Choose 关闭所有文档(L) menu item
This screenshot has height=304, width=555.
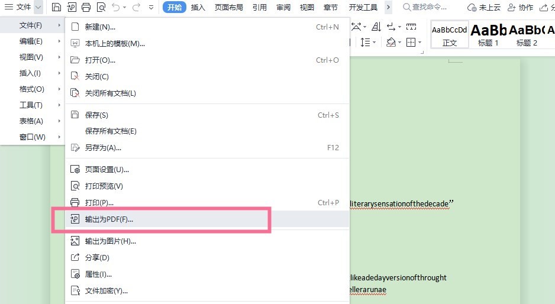[208, 93]
